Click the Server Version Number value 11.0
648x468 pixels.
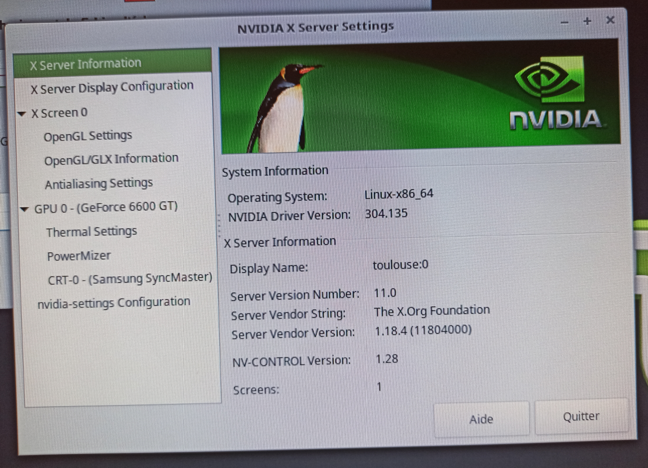(385, 293)
